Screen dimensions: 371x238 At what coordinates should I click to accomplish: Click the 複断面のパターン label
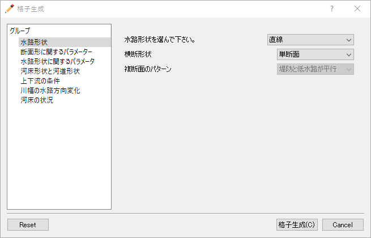[x=148, y=69]
